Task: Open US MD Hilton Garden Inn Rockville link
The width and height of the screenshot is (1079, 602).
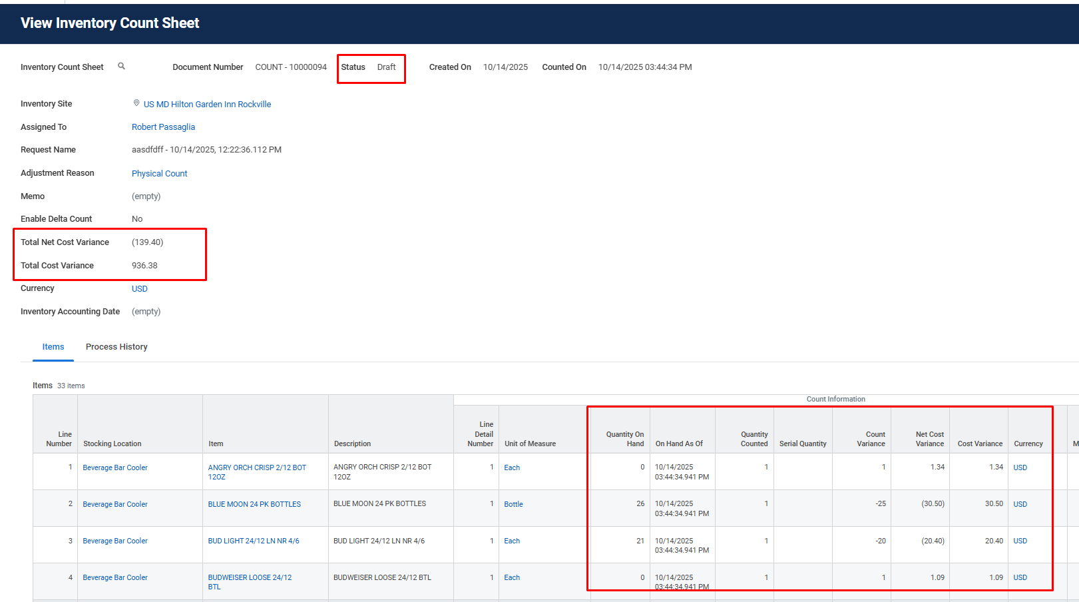Action: tap(207, 105)
